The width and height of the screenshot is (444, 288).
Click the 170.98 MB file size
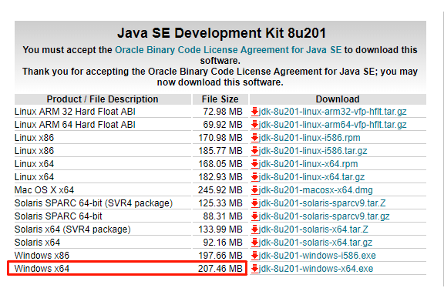[x=220, y=138]
